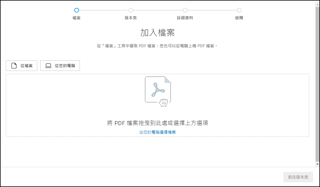Click the scrollbar down arrow
Screen dimensions: 320x187
[317, 164]
